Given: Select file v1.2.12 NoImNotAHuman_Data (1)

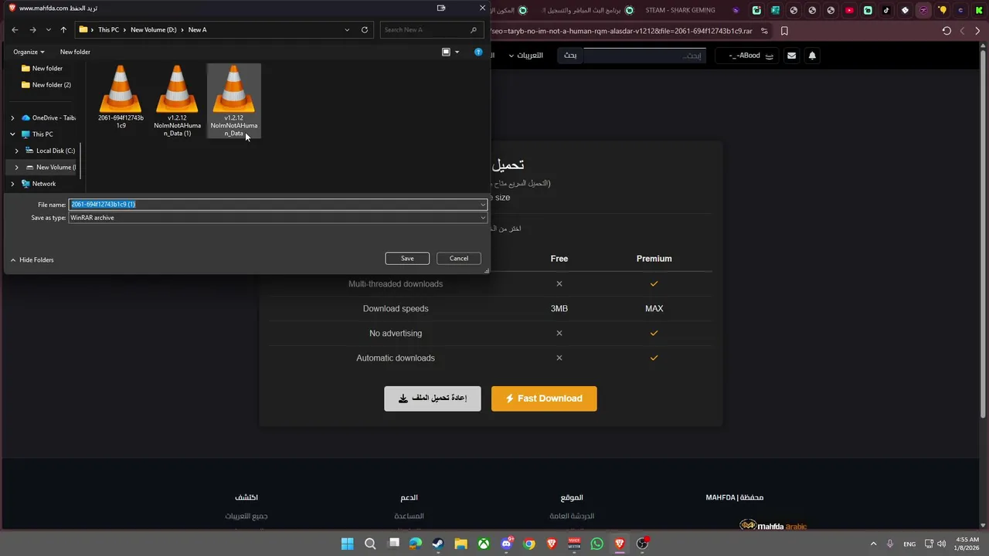Looking at the screenshot, I should (x=177, y=101).
